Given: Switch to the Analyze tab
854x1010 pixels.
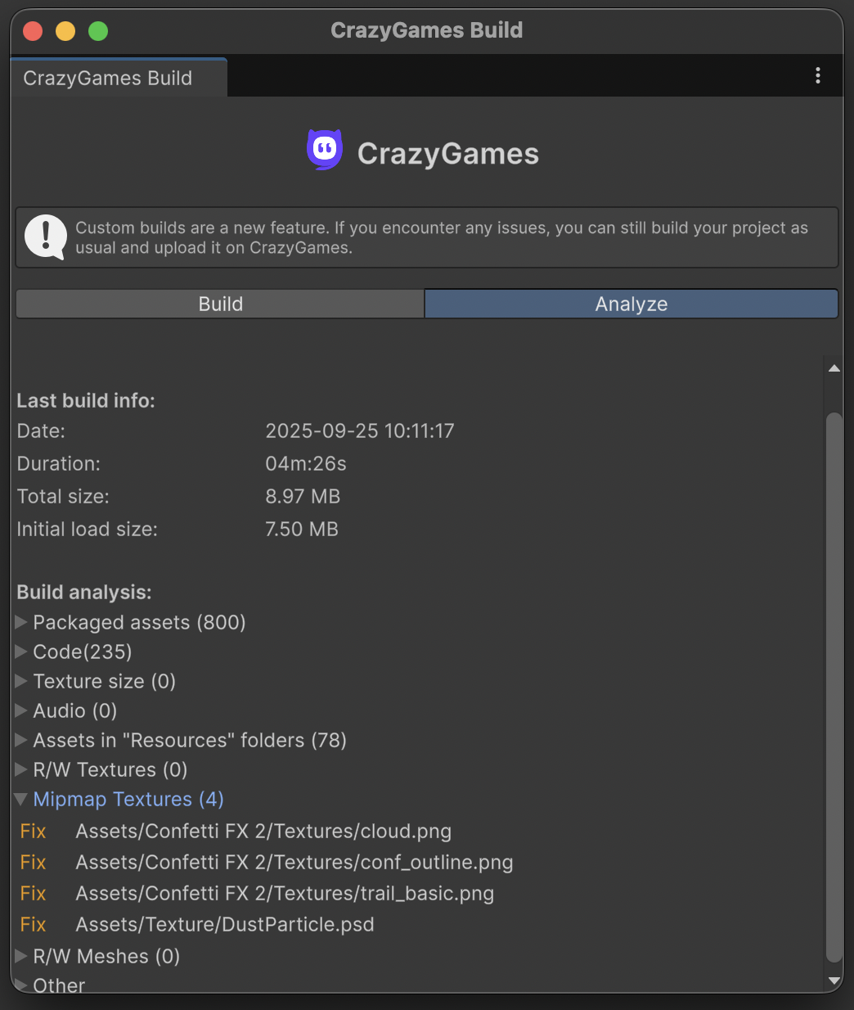Looking at the screenshot, I should [x=631, y=304].
